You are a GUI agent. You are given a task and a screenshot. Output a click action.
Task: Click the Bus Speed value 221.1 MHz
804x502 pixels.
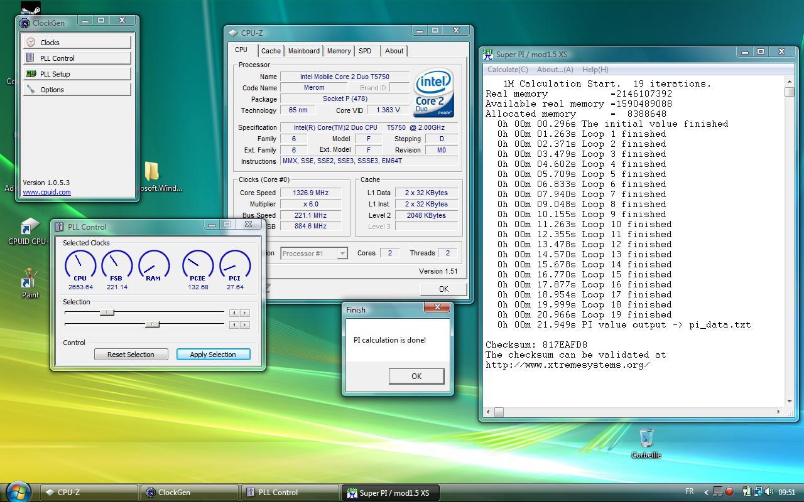pyautogui.click(x=310, y=215)
